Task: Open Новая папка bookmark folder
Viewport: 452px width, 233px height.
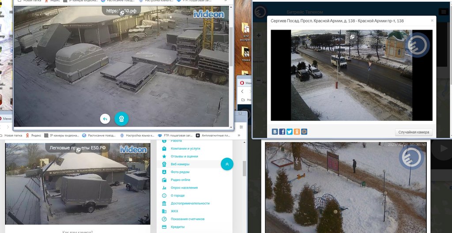Action: point(11,135)
